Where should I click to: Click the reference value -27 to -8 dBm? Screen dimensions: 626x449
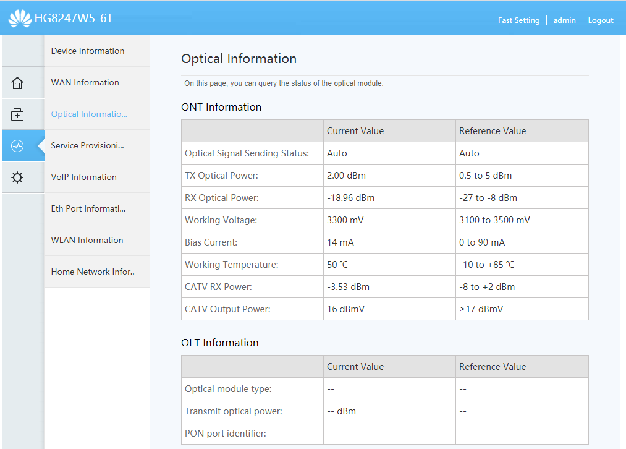pyautogui.click(x=488, y=198)
